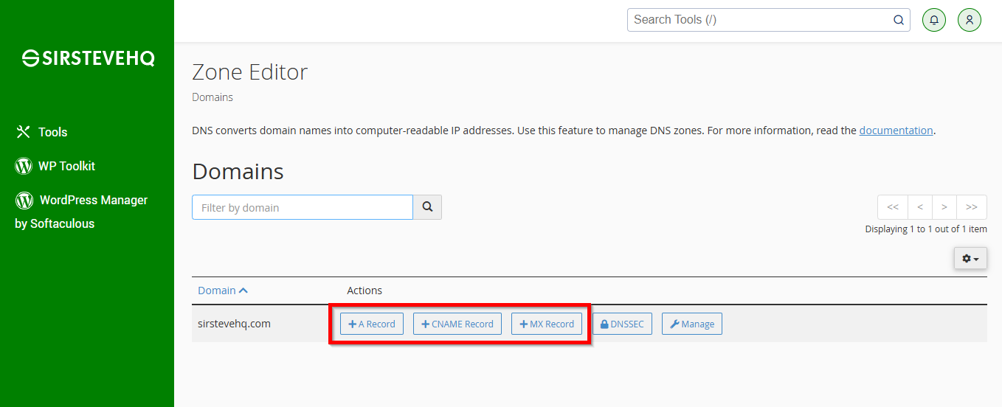Click the Manage button with wrench
Viewport: 1002px width, 407px height.
click(692, 324)
